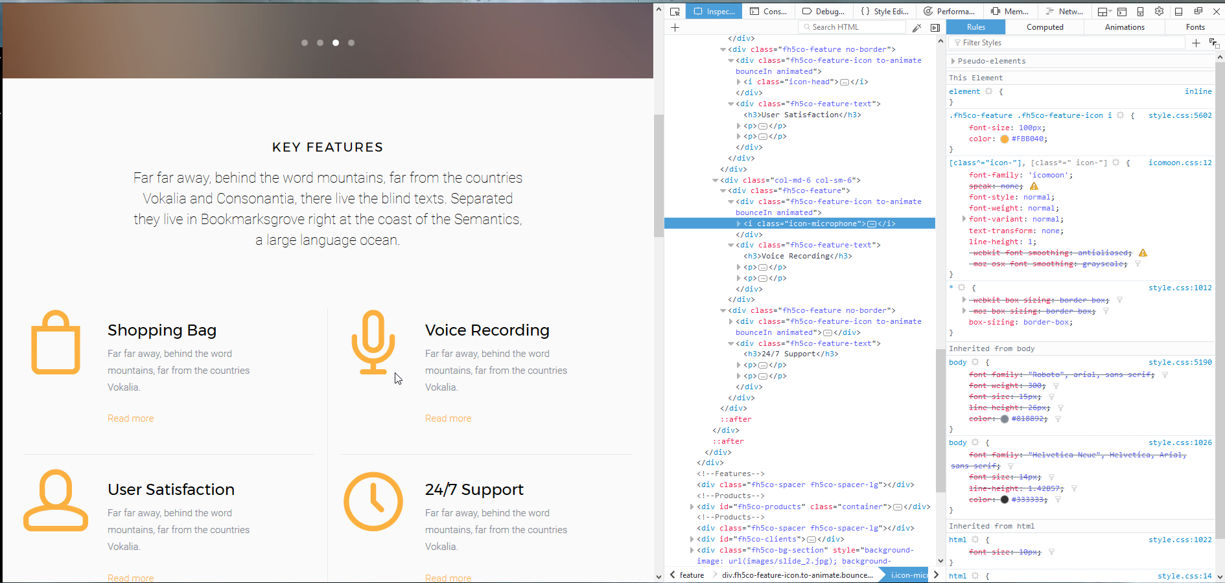Screen dimensions: 1225x583
Task: Click warning icon beside -webkit-font-smoothing
Action: (x=1143, y=253)
